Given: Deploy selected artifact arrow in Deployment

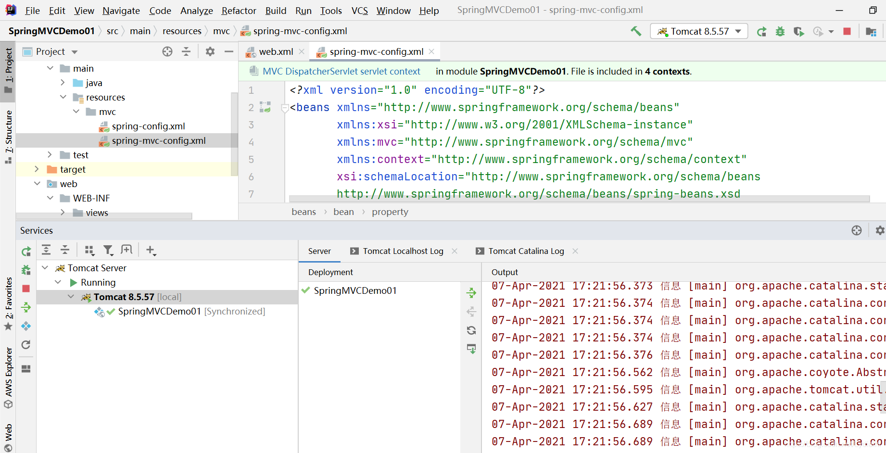Looking at the screenshot, I should tap(471, 292).
